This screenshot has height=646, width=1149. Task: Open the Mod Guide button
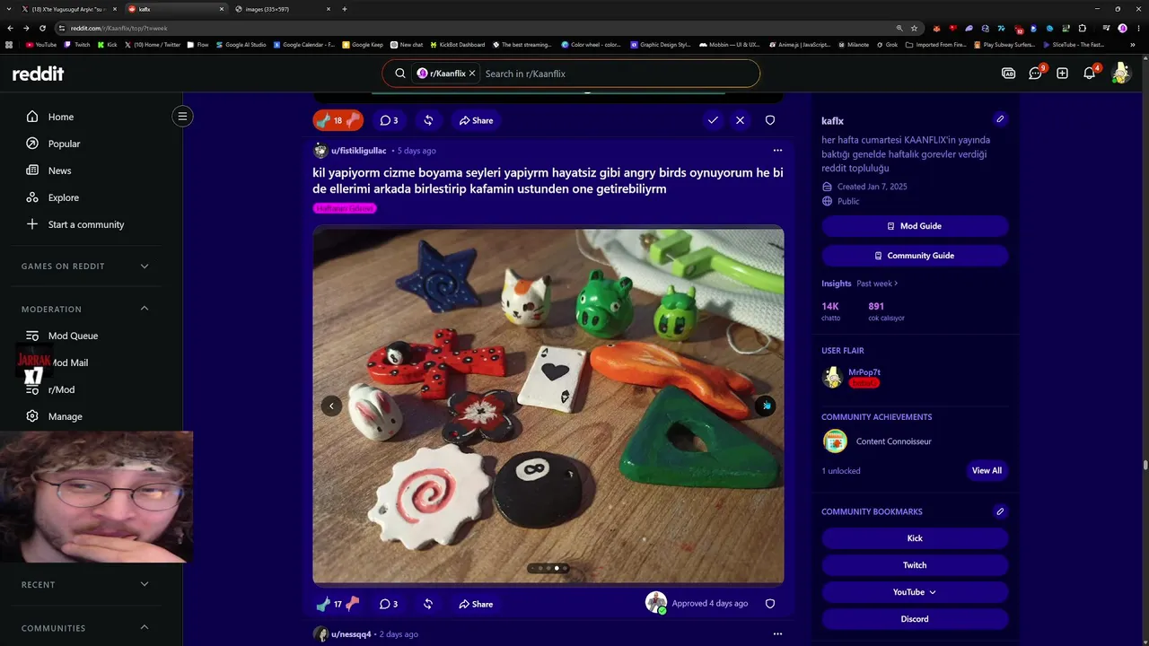point(915,226)
